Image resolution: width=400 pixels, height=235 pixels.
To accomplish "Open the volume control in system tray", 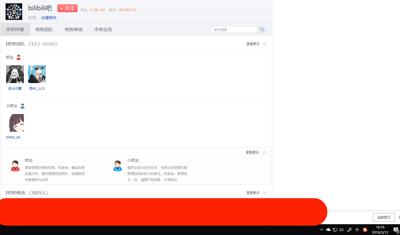I will pyautogui.click(x=341, y=230).
